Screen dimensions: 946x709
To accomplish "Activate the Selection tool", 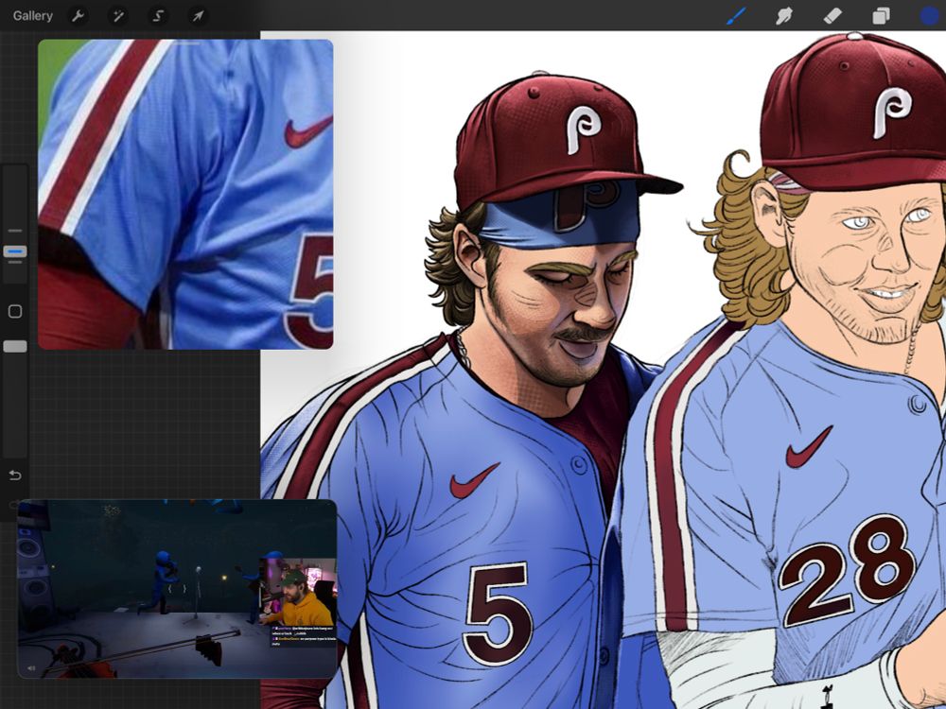I will 158,16.
